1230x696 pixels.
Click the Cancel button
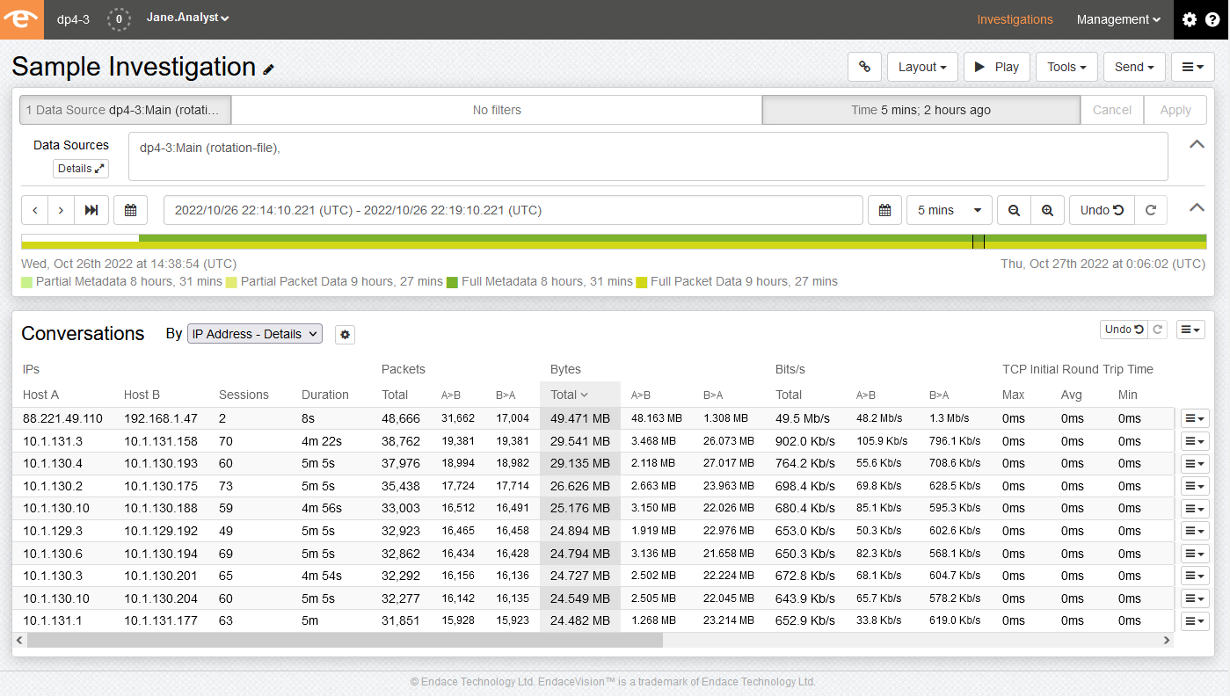point(1112,110)
